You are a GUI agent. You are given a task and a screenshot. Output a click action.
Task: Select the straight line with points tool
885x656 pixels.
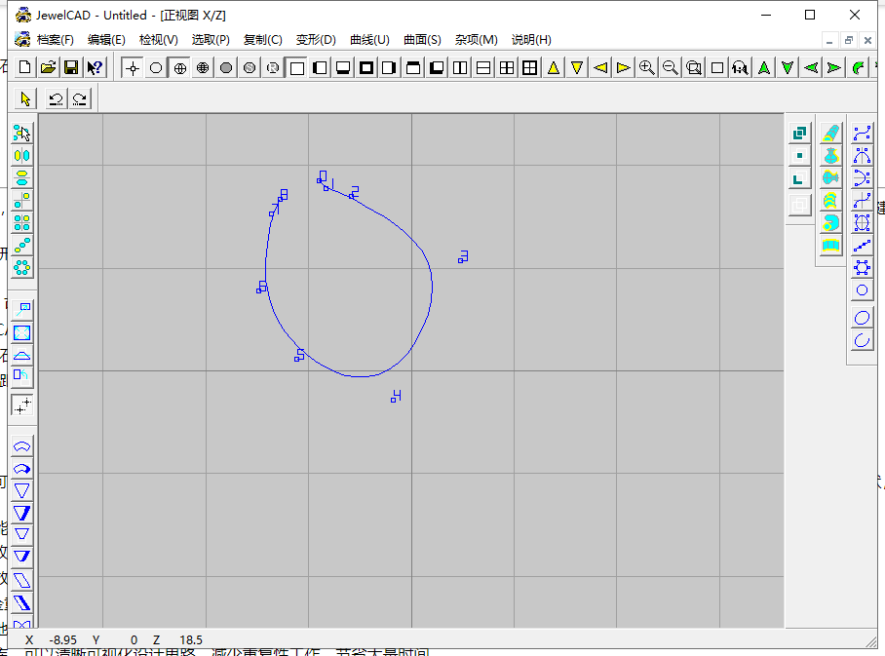click(862, 246)
